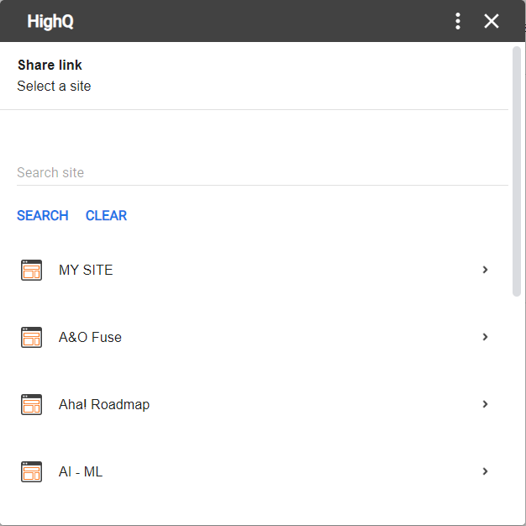Pick the AI - ML site name

[81, 471]
